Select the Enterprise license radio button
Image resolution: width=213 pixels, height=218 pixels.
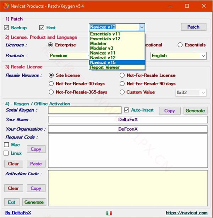tap(50, 45)
